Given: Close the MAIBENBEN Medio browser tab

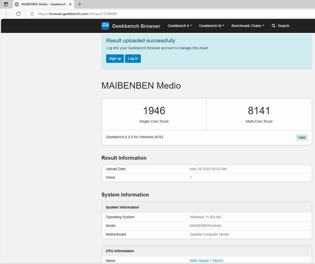Looking at the screenshot, I should click(x=71, y=4).
